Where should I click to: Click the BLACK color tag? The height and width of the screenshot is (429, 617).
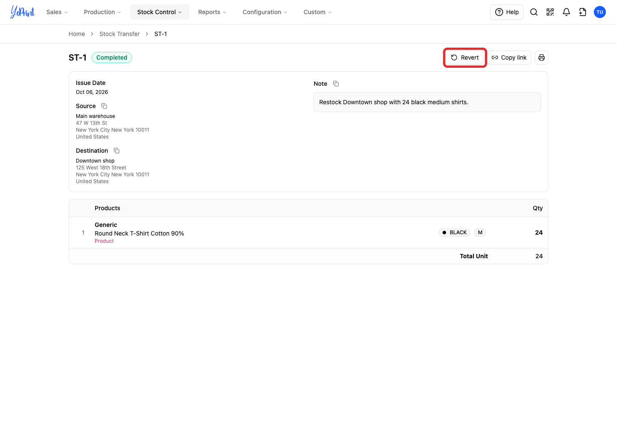tap(454, 233)
